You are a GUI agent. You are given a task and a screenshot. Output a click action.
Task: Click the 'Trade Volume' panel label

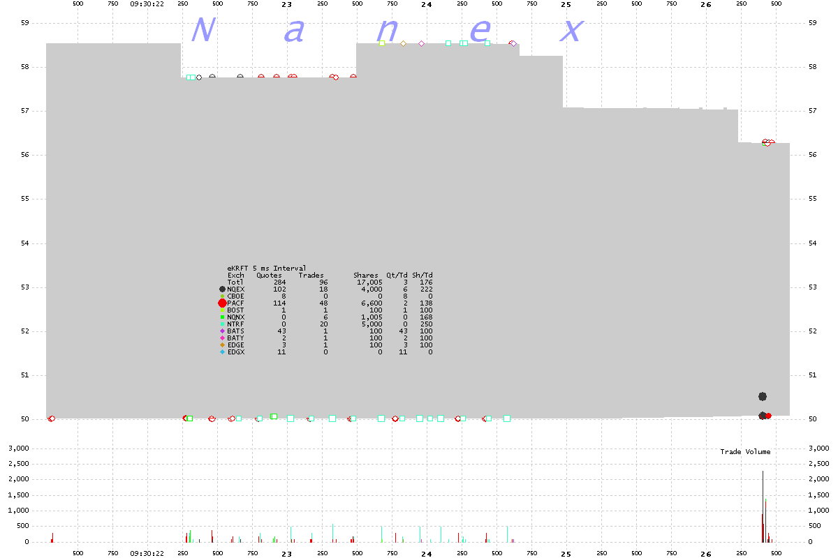coord(746,452)
